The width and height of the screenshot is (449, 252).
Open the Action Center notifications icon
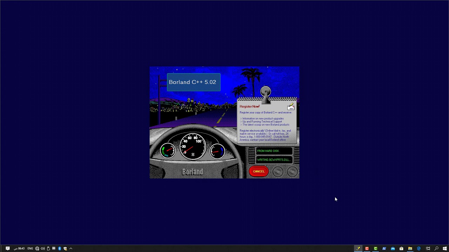[x=8, y=248]
